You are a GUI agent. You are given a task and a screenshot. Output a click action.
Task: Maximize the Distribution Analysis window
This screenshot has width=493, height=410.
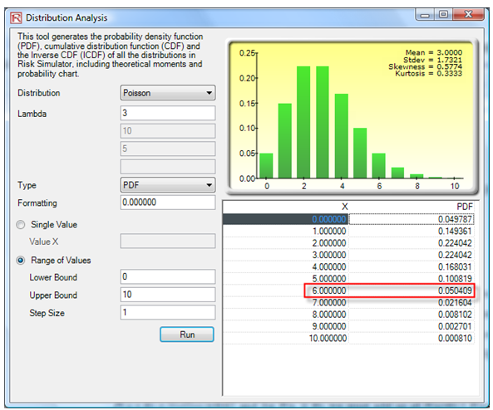point(443,15)
